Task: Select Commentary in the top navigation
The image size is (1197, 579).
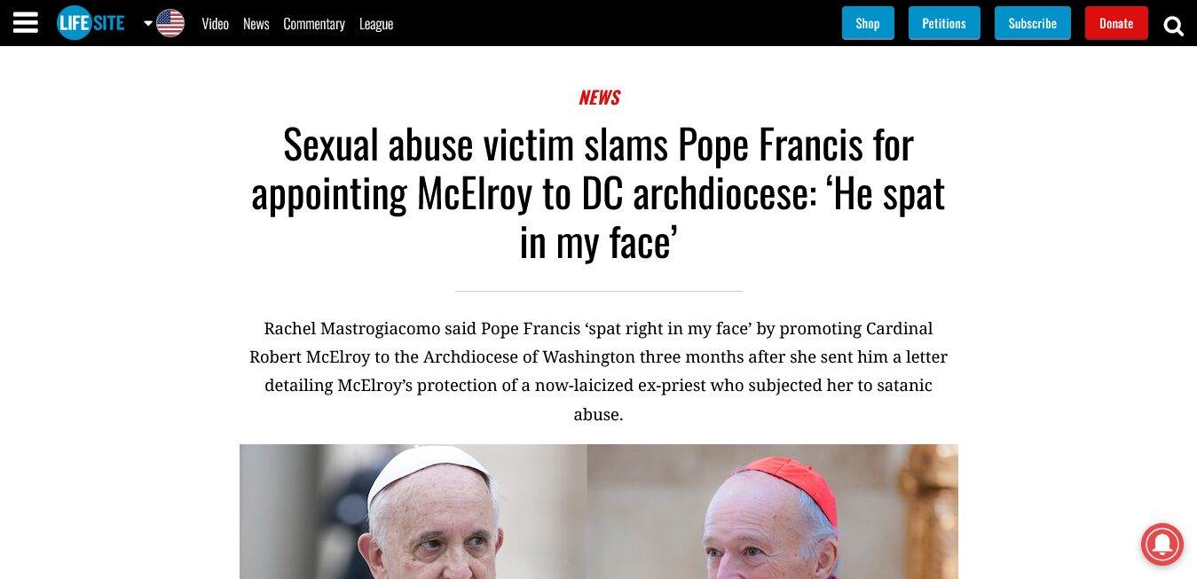Action: click(313, 24)
